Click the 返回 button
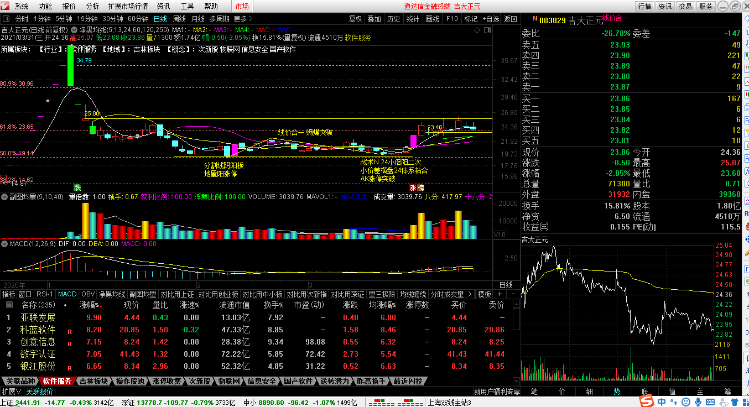The height and width of the screenshot is (407, 749). [510, 19]
